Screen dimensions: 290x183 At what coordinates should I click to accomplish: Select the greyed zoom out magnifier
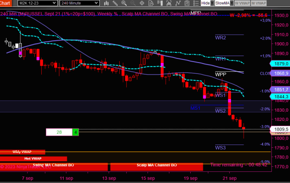coord(133,3)
